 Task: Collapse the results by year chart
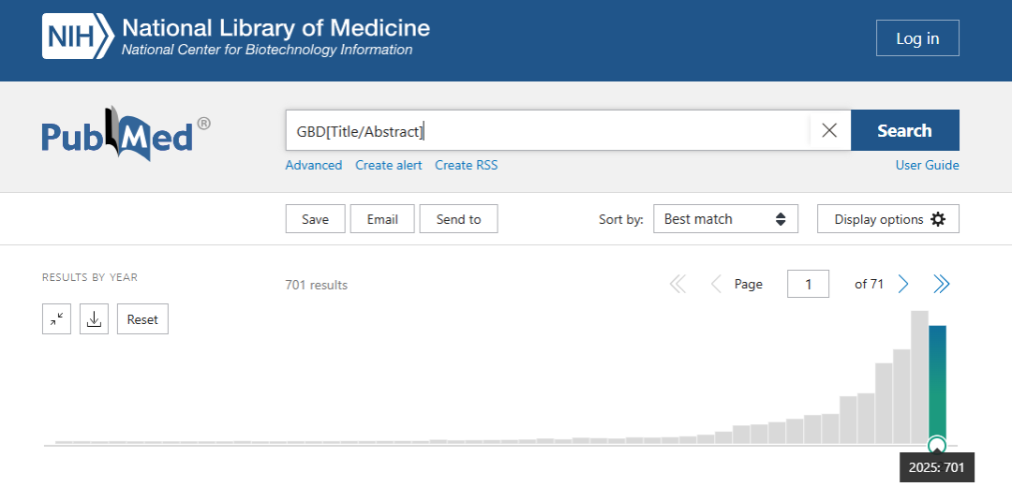pyautogui.click(x=56, y=319)
